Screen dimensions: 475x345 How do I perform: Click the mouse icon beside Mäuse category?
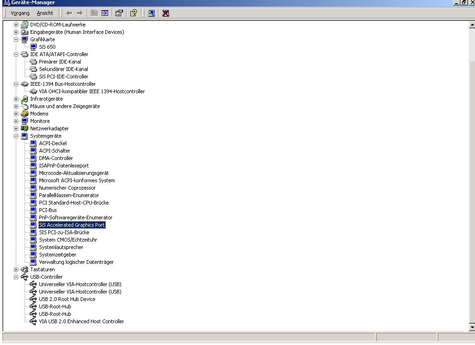pyautogui.click(x=25, y=106)
